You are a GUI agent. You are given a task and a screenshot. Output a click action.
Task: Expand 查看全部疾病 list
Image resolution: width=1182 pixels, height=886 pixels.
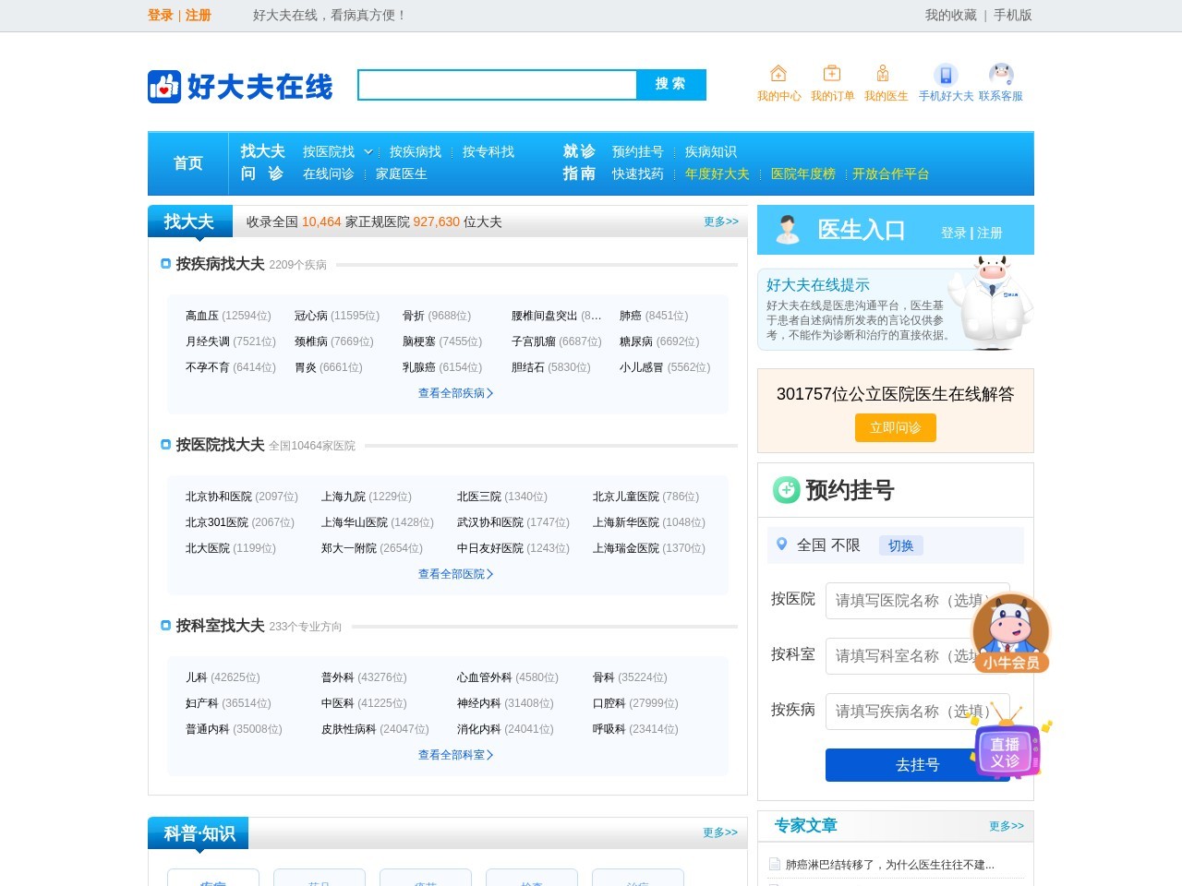click(454, 392)
